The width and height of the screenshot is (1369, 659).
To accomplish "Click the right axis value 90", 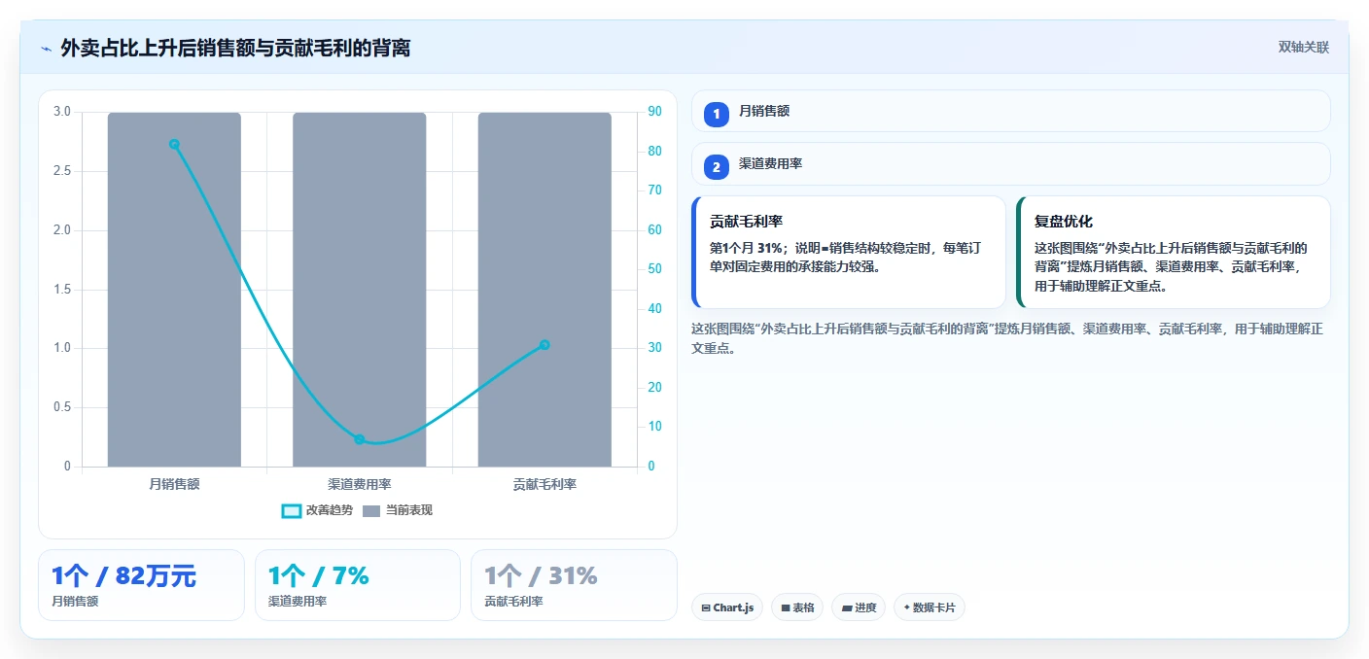I will click(654, 112).
